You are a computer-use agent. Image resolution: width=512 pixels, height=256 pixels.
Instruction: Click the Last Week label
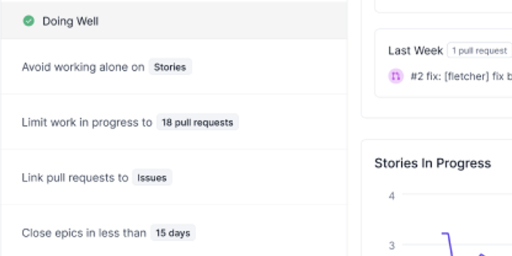415,51
